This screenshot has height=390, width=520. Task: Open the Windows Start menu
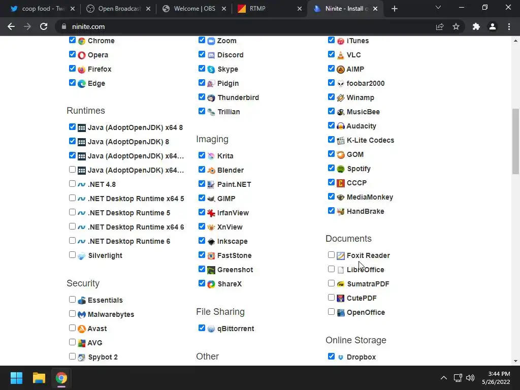tap(17, 378)
